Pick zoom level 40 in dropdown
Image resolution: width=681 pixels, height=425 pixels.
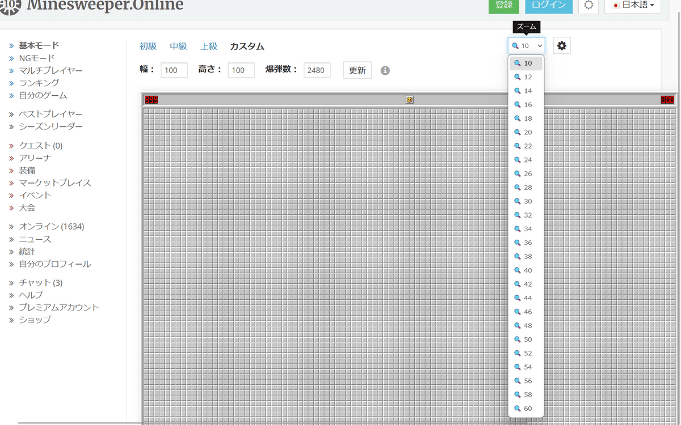pyautogui.click(x=527, y=270)
